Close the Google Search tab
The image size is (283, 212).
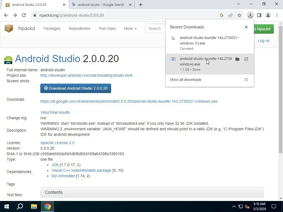point(130,5)
